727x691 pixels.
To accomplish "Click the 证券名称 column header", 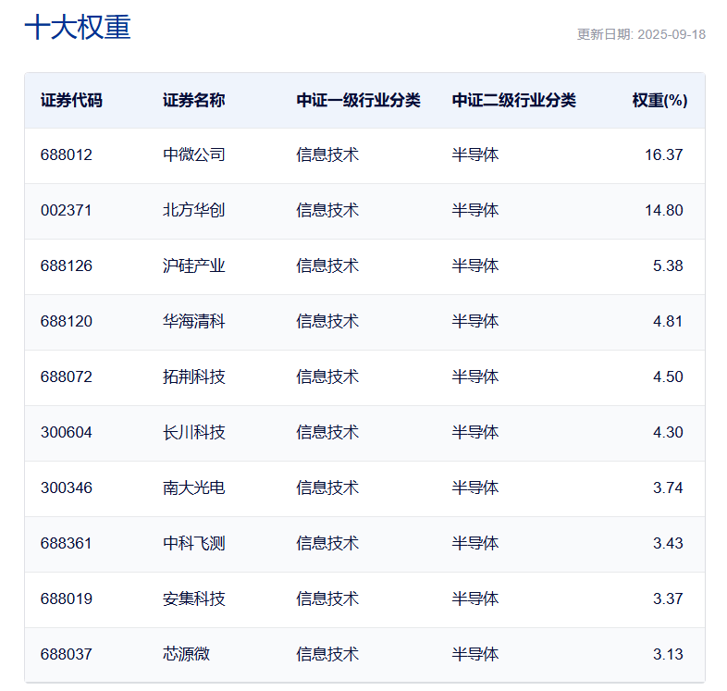I will 194,100.
